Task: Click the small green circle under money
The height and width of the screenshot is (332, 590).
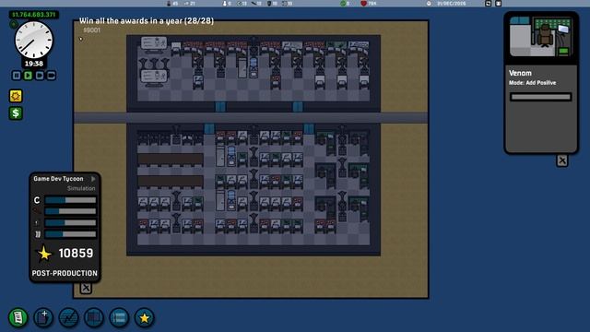Action: [14, 25]
